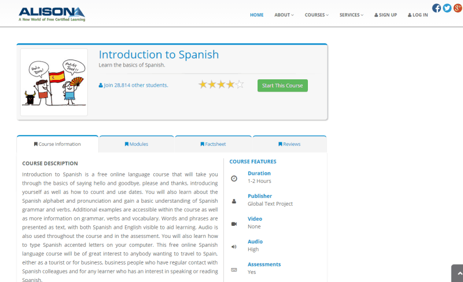Click the Introduction to Spanish title
The height and width of the screenshot is (282, 463).
pyautogui.click(x=159, y=54)
